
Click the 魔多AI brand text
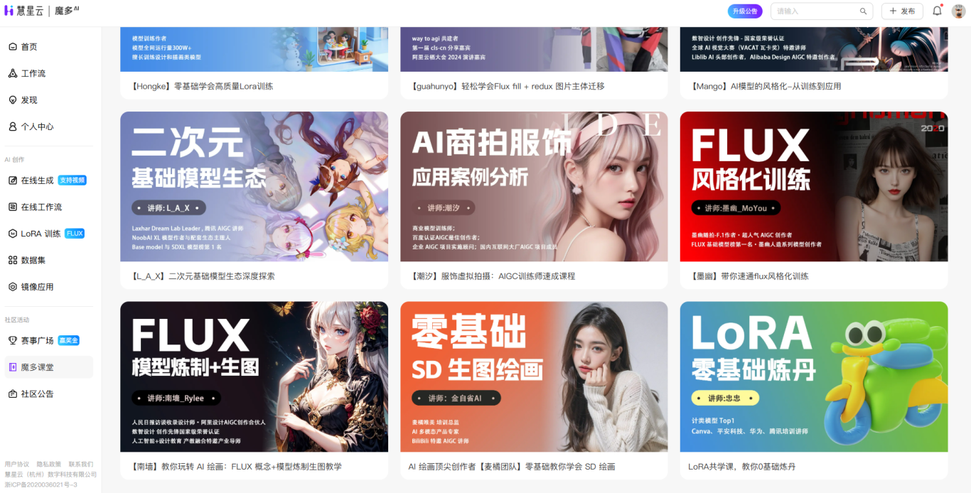pos(67,11)
